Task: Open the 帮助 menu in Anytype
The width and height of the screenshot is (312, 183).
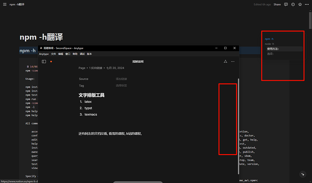Action: [75, 54]
